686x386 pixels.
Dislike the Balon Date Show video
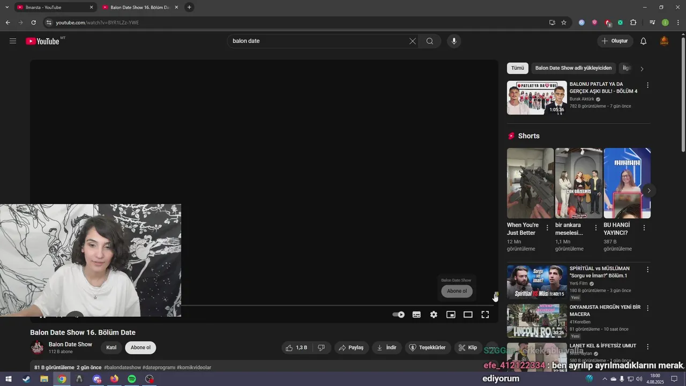coord(322,347)
